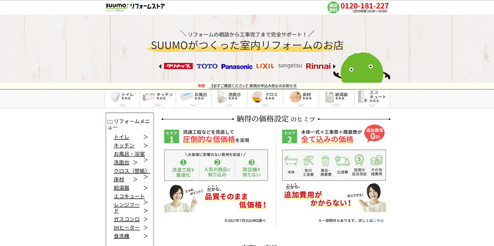Click the クリナップ brand logo

pos(178,66)
